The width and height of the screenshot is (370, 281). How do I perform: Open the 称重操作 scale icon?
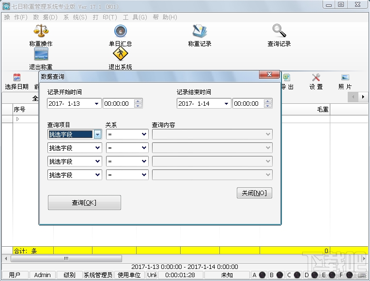41,30
